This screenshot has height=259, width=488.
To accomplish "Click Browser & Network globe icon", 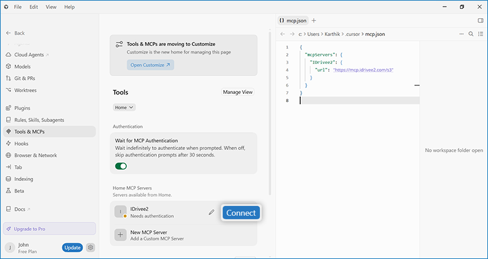I will pyautogui.click(x=9, y=155).
